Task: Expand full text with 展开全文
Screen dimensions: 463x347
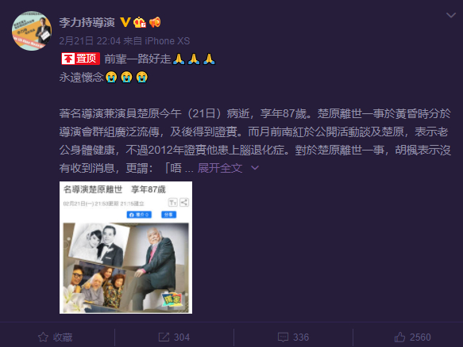Action: pos(220,168)
